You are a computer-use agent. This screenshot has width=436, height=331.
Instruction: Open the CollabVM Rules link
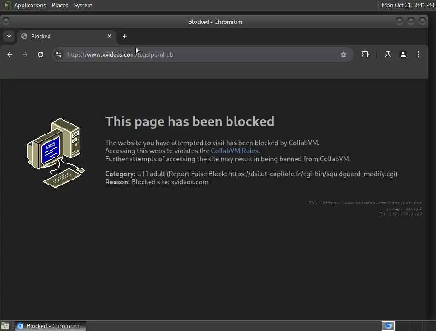tap(235, 151)
